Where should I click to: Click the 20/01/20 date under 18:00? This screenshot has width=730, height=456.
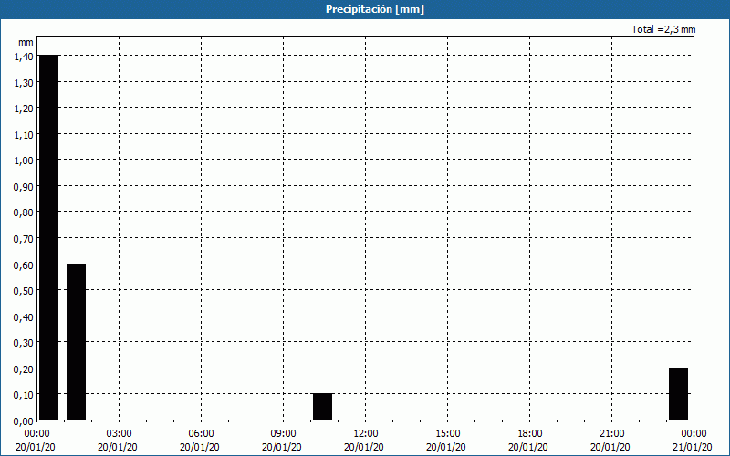(x=528, y=447)
